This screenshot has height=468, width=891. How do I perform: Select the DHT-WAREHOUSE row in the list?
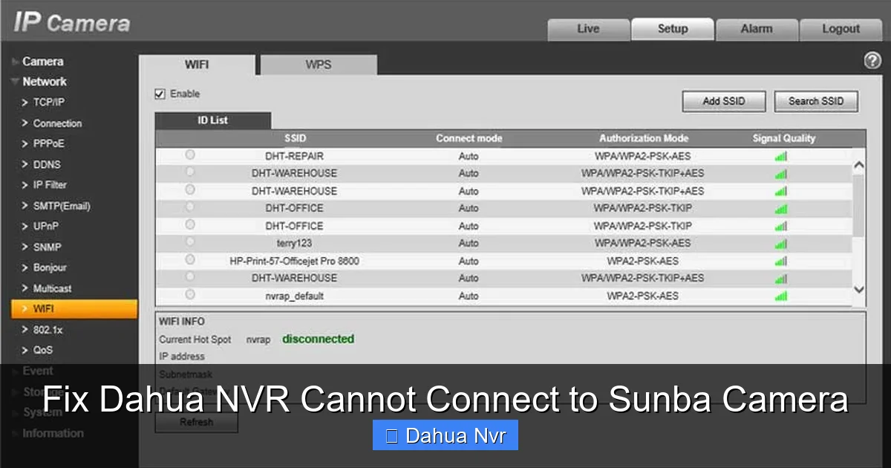(x=293, y=173)
